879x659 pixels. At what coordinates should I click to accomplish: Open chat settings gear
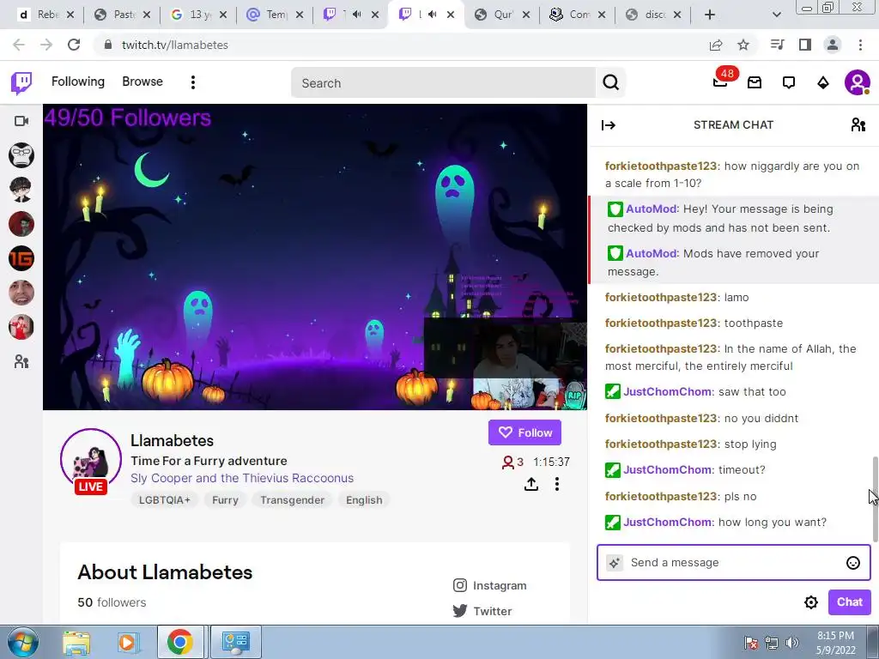tap(810, 602)
